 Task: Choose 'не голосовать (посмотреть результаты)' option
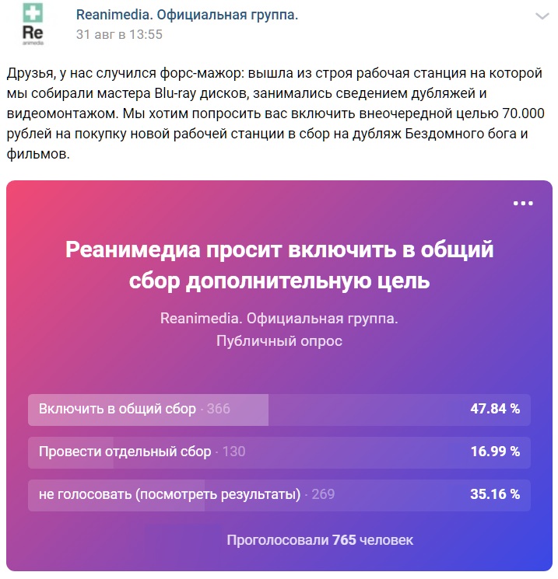pos(279,495)
